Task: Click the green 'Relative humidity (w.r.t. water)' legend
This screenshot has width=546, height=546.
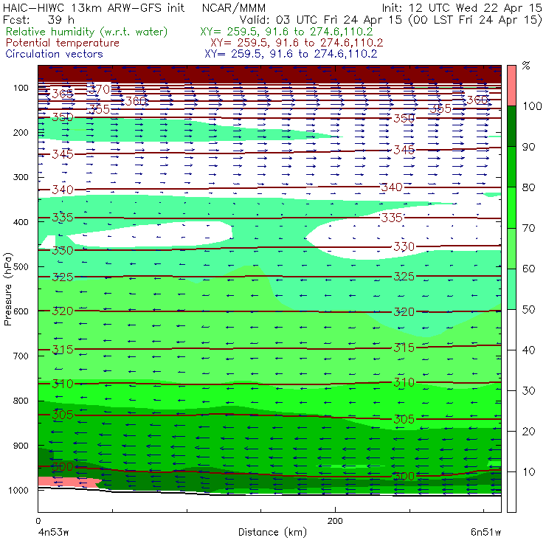Action: click(87, 32)
